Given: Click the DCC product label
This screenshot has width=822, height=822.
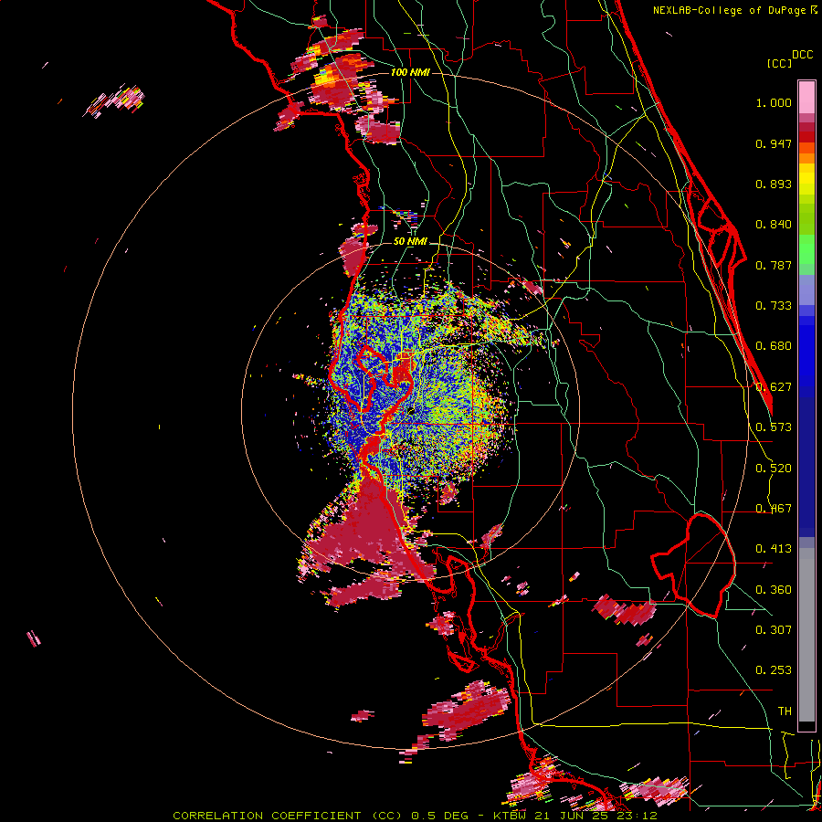Looking at the screenshot, I should [802, 55].
